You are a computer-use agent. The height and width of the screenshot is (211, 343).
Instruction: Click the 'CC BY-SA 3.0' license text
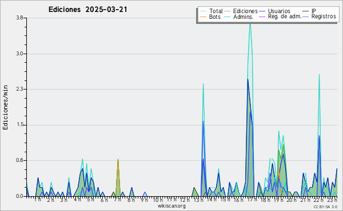pos(325,206)
